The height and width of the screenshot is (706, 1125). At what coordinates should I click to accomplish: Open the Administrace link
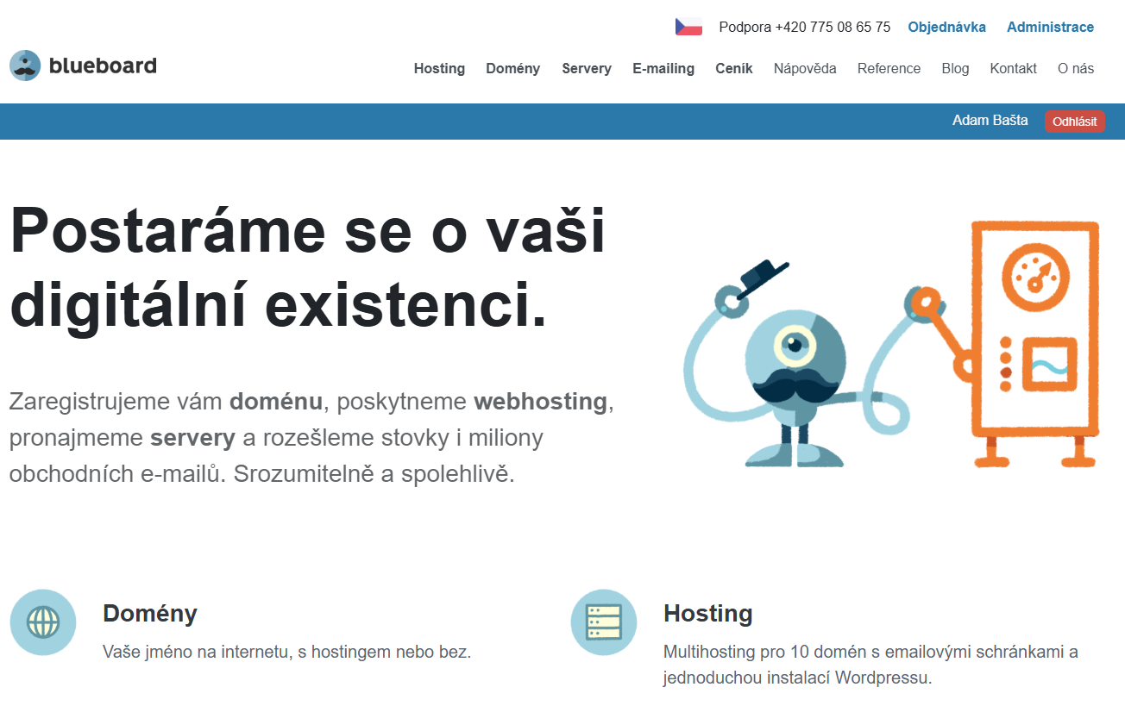click(x=1050, y=27)
